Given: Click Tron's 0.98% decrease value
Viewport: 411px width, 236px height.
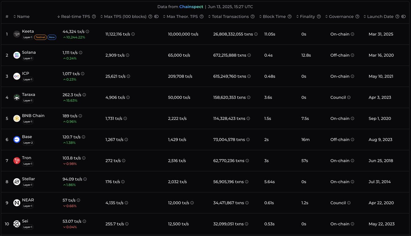Looking at the screenshot, I should tap(70, 164).
